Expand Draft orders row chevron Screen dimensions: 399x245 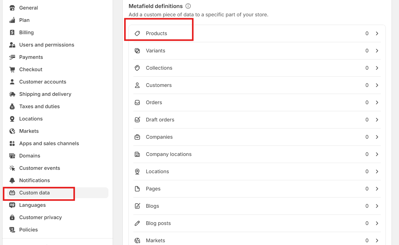tap(377, 120)
